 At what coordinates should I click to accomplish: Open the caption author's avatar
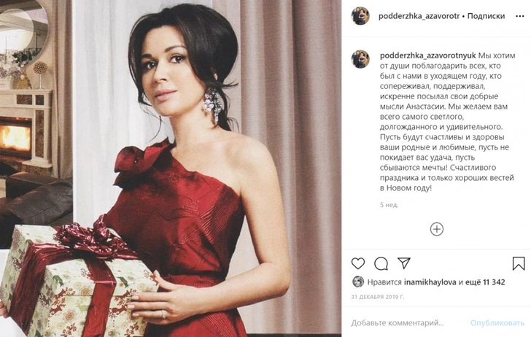pyautogui.click(x=360, y=59)
